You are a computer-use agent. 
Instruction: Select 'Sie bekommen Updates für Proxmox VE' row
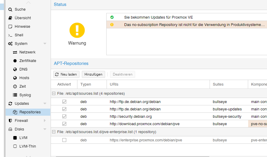pos(187,17)
